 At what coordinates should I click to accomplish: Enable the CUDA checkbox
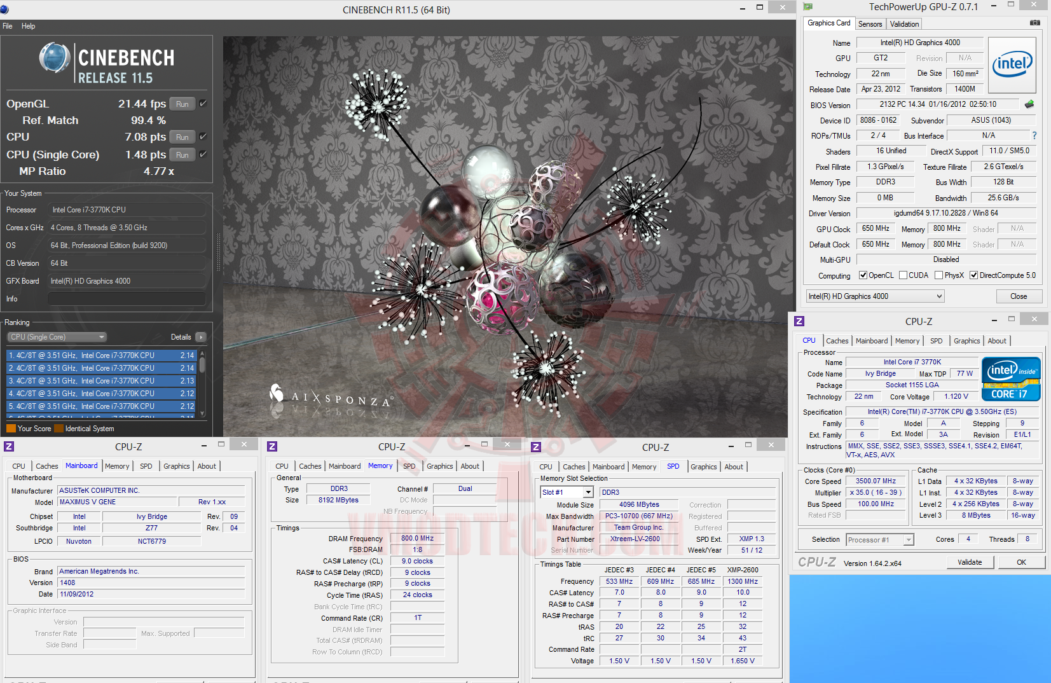[903, 275]
